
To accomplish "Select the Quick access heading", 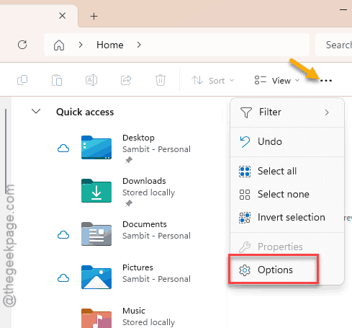I will click(85, 112).
